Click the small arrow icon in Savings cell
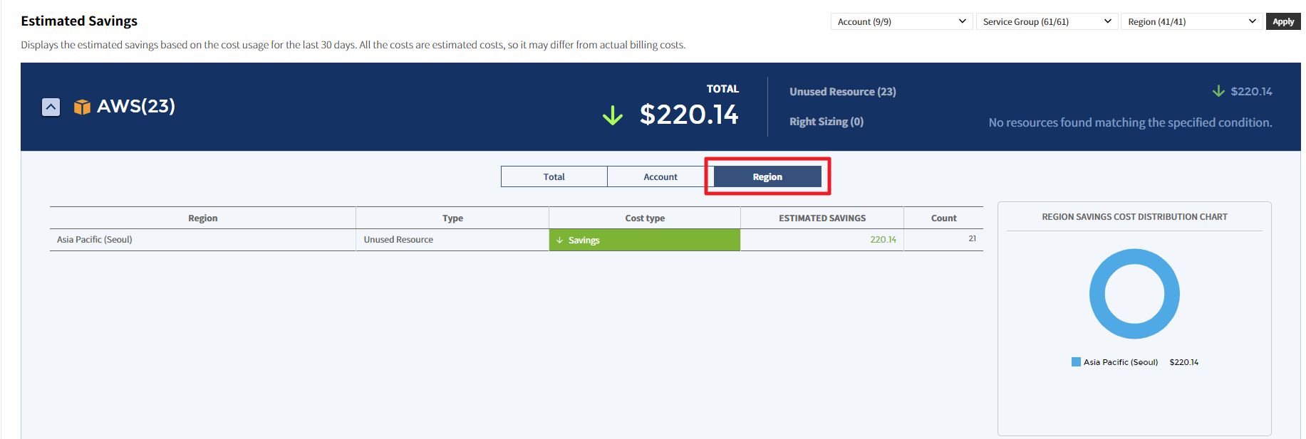The height and width of the screenshot is (439, 1306). click(x=559, y=240)
